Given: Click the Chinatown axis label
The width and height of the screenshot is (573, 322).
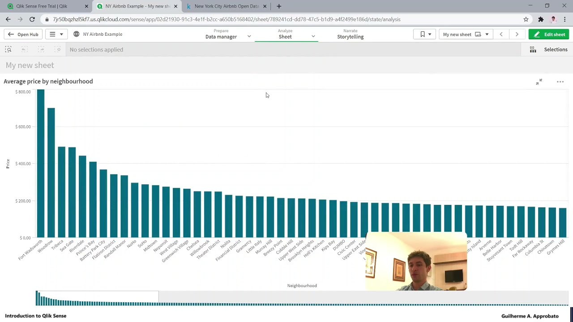Looking at the screenshot, I should pos(546,247).
